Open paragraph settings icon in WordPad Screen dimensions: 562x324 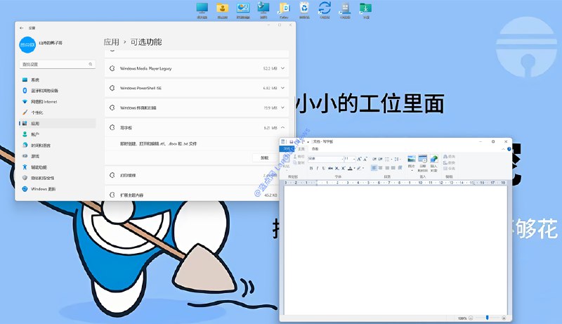click(400, 168)
